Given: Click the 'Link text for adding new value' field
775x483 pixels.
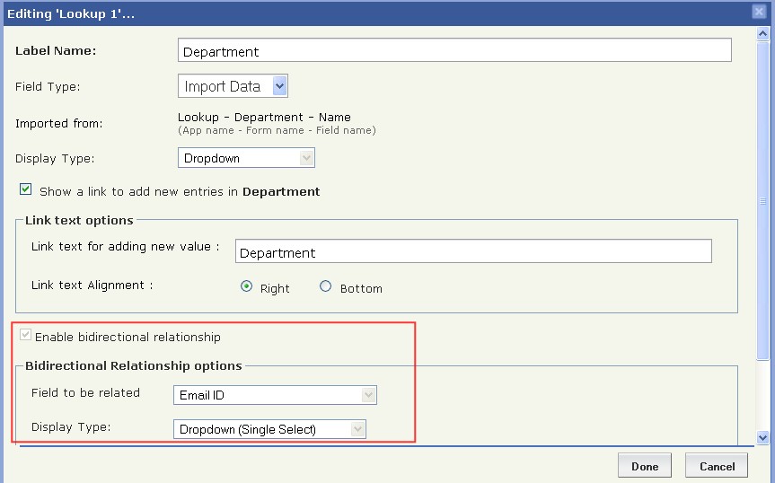Looking at the screenshot, I should tap(473, 252).
